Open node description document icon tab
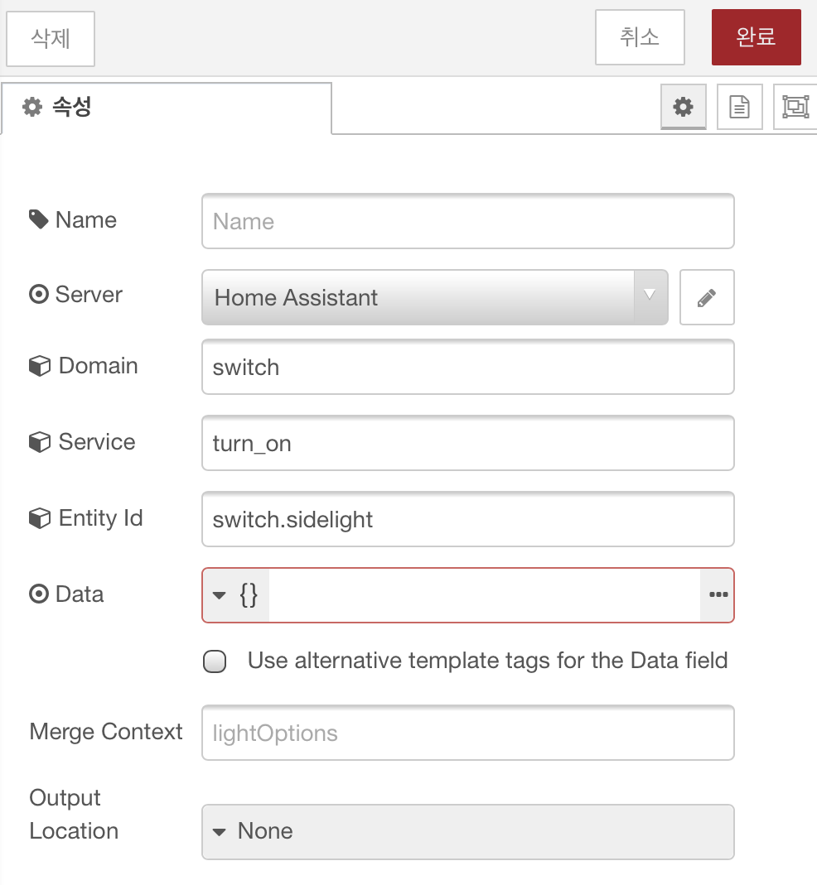Viewport: 817px width, 885px height. coord(740,107)
